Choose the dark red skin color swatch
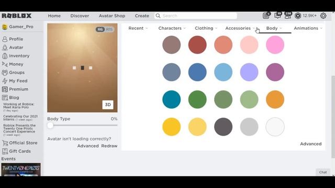 pyautogui.click(x=197, y=45)
